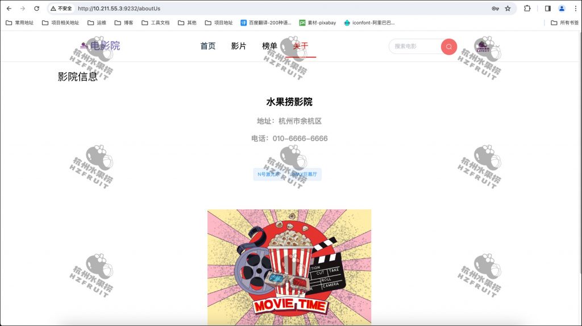Open the 项目地址 bookmark folder

[x=219, y=23]
